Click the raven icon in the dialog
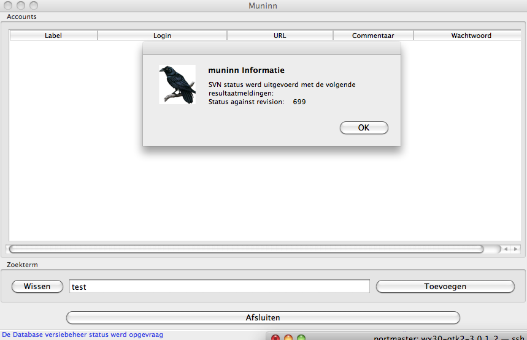The height and width of the screenshot is (340, 527). click(177, 85)
